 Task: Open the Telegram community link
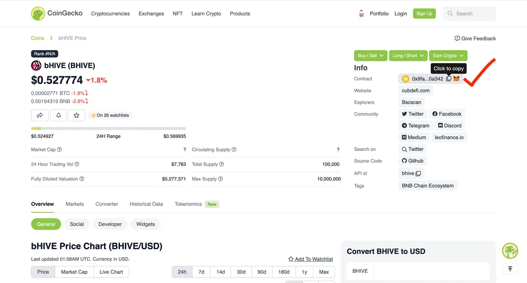click(x=415, y=126)
